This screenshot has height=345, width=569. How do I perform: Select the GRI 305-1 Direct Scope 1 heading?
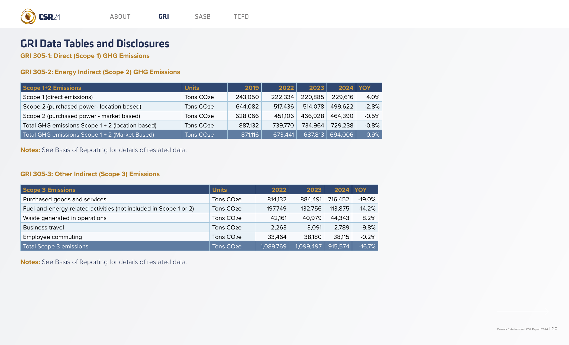click(85, 56)
